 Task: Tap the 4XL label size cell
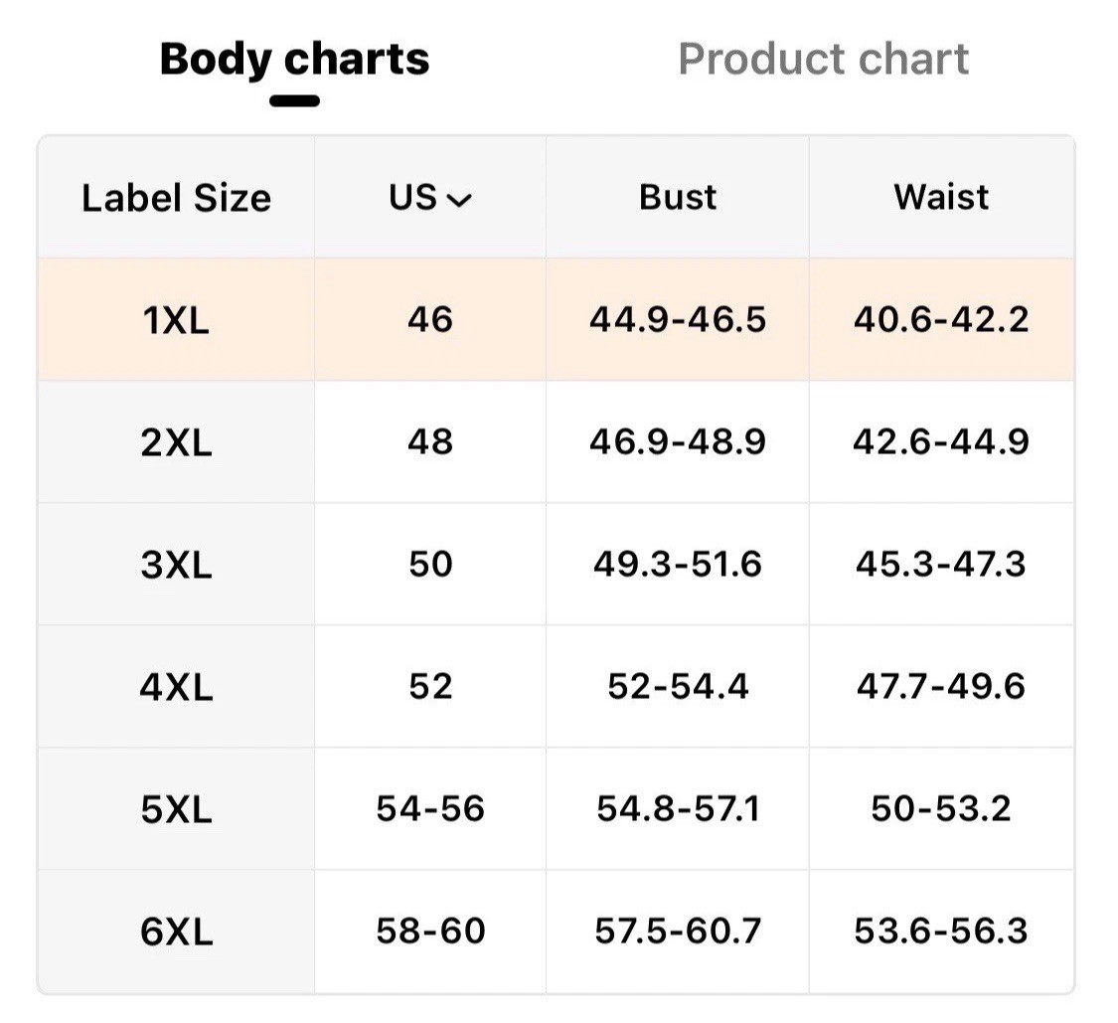click(176, 687)
